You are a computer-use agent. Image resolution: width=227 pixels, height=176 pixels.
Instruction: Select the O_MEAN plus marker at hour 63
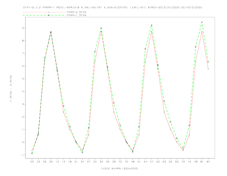coord(164,112)
